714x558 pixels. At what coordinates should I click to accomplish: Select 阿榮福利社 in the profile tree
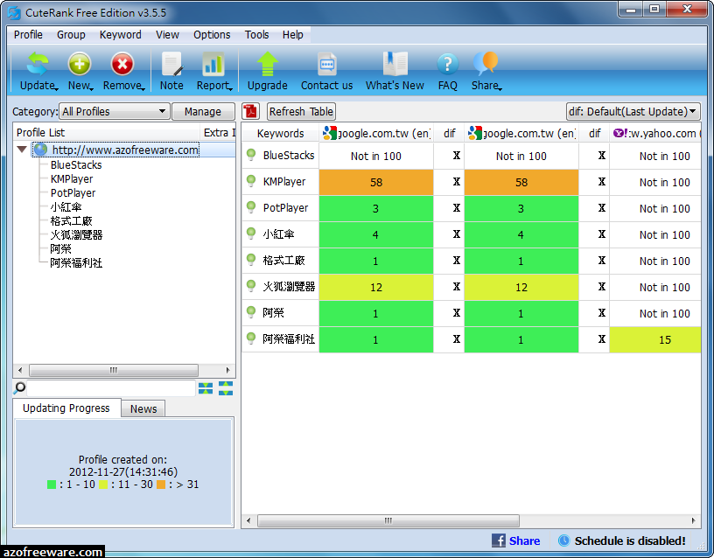pyautogui.click(x=76, y=263)
